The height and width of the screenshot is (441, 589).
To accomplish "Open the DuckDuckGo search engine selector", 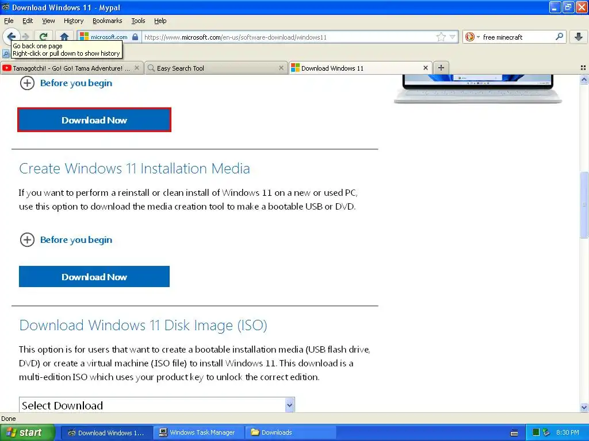I will click(472, 37).
